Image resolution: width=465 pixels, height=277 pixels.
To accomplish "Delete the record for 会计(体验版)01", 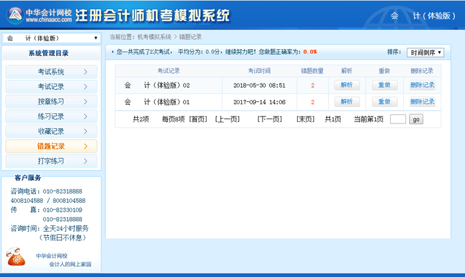I will coord(422,102).
